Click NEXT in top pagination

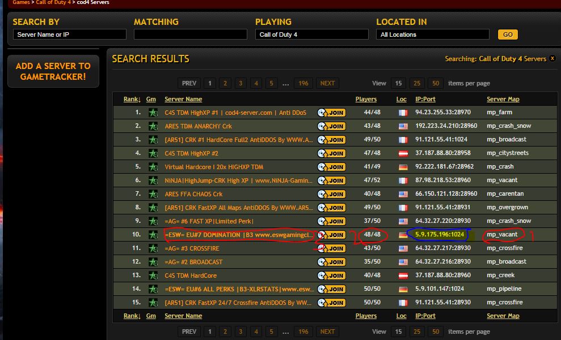click(327, 83)
